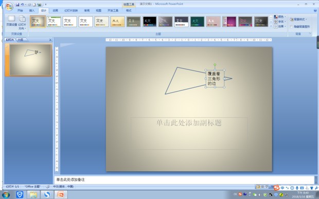Screen dimensions: 319x199
Task: Save the presentation from quick access toolbar
Action: (17, 5)
